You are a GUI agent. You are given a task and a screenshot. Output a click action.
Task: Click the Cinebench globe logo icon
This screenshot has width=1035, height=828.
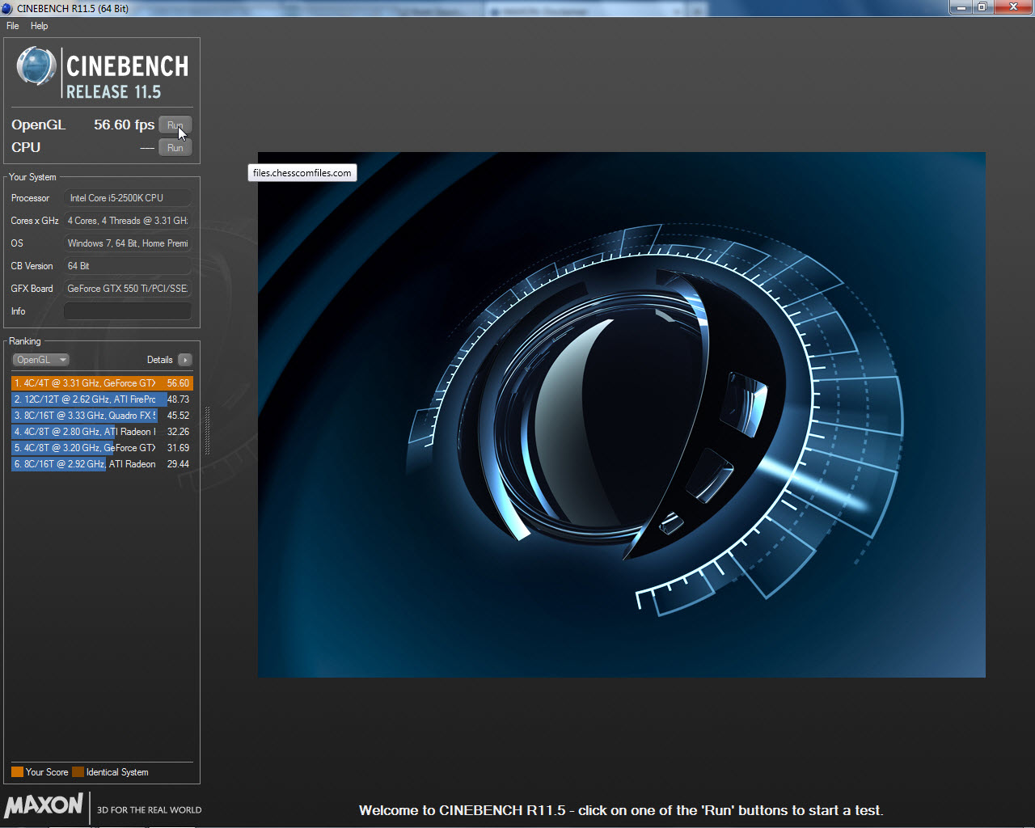(36, 65)
